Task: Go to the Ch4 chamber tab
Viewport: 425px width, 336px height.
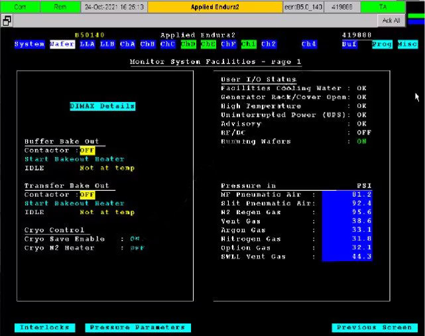Action: (x=309, y=44)
